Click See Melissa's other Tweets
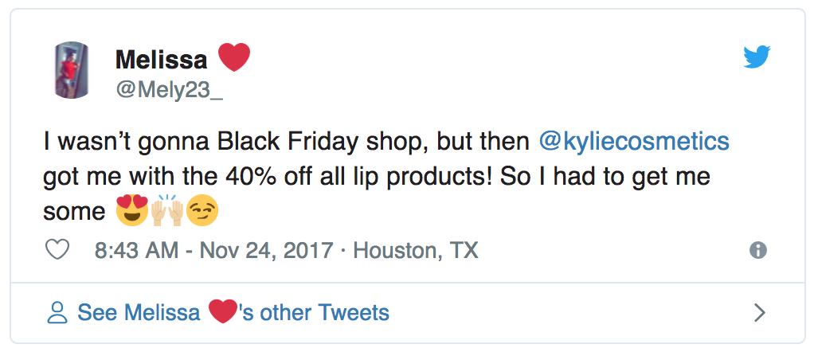Image resolution: width=814 pixels, height=352 pixels. pyautogui.click(x=233, y=312)
